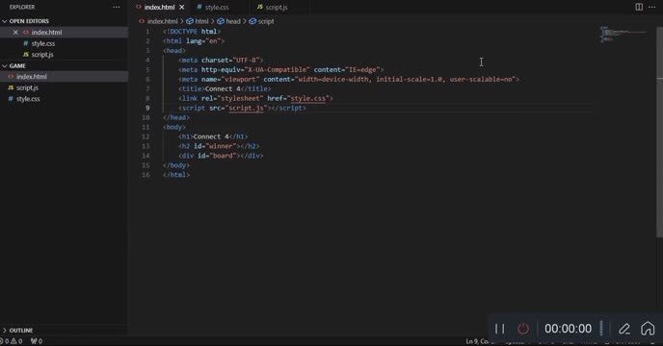
Task: Click the split editor icon
Action: [x=639, y=7]
